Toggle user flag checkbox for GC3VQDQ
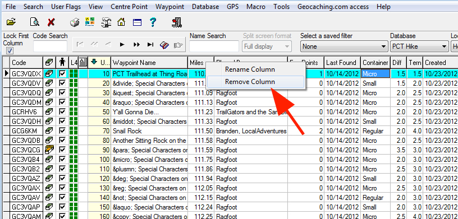This screenshot has width=458, height=219. tap(62, 93)
